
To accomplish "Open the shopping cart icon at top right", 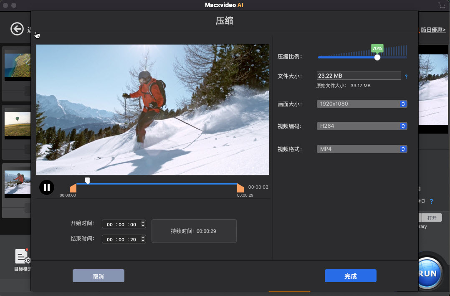I will point(442,5).
